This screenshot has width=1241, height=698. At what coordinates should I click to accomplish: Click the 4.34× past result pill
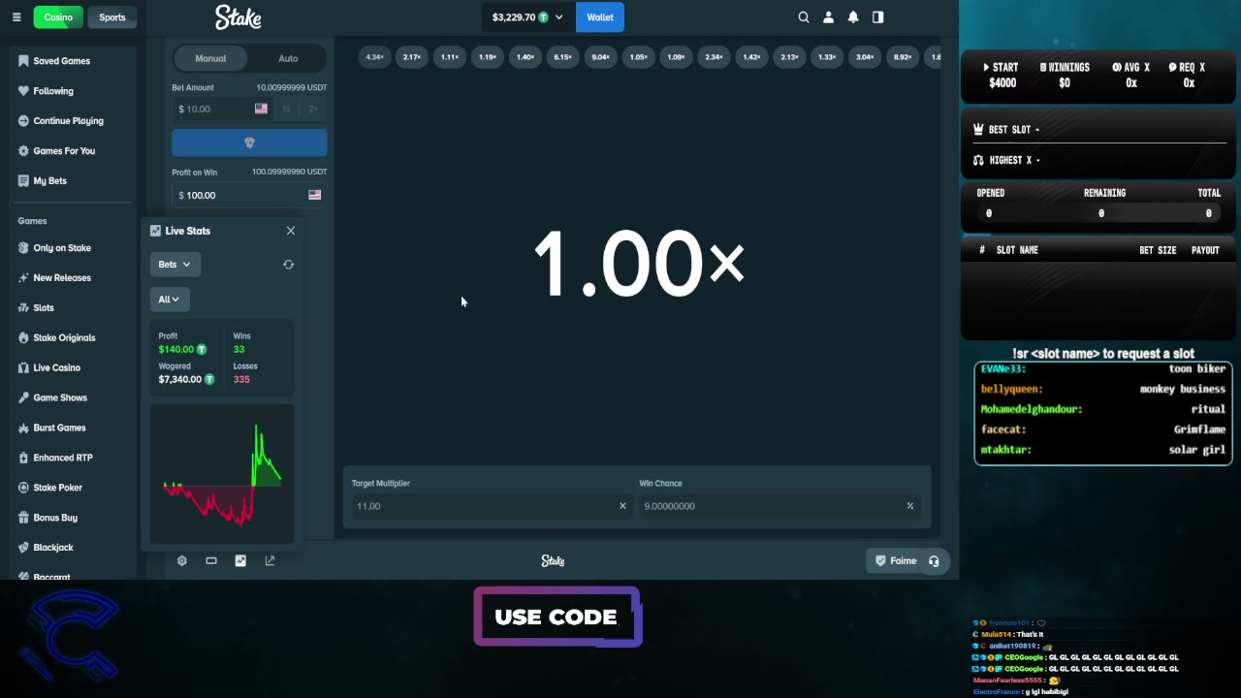(374, 57)
